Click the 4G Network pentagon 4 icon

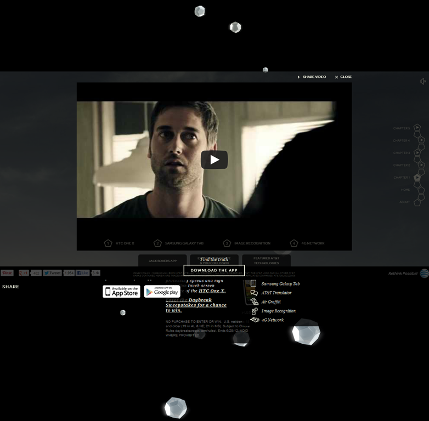tap(293, 243)
